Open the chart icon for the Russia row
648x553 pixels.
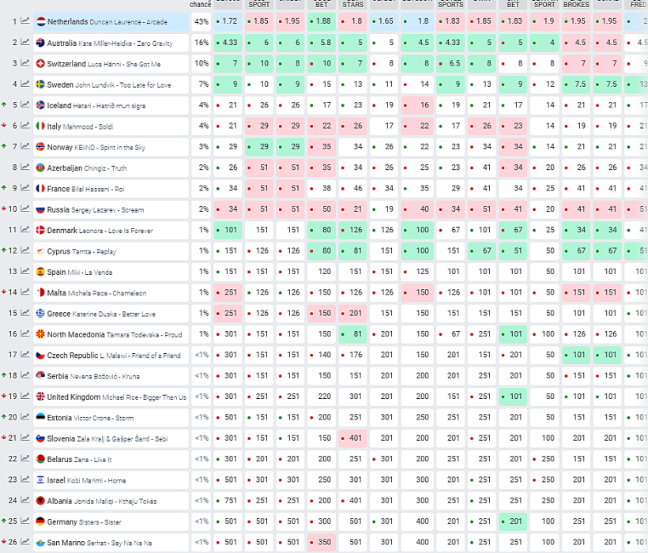[25, 209]
